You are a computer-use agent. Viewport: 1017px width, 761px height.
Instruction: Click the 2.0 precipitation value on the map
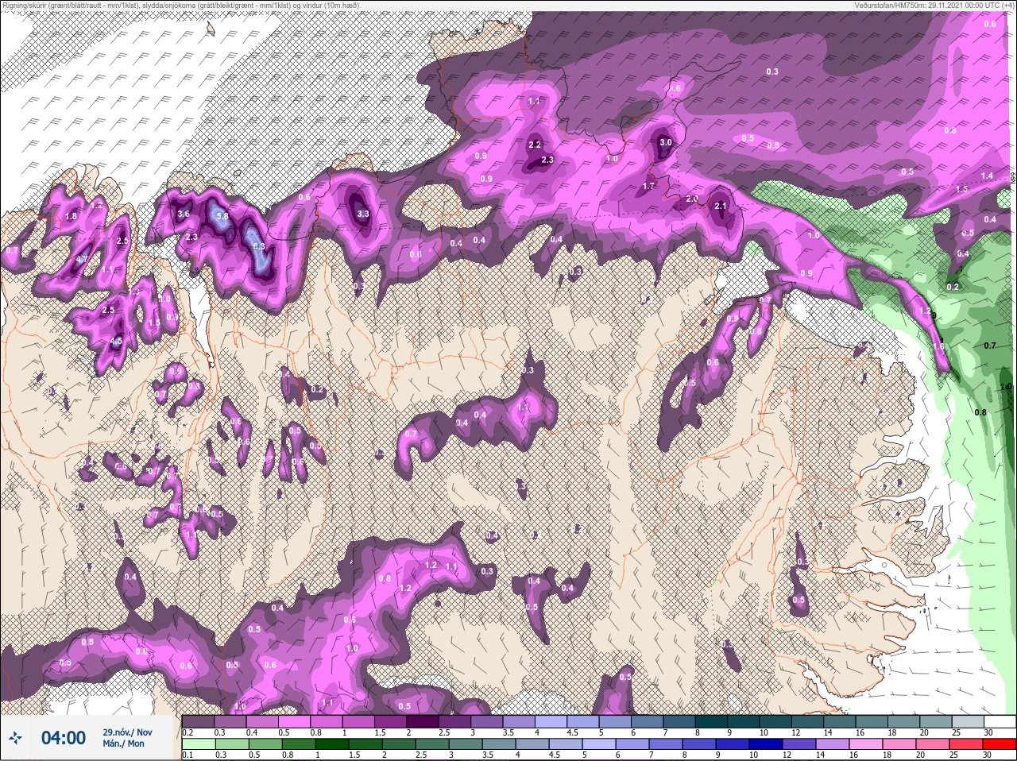click(x=692, y=199)
